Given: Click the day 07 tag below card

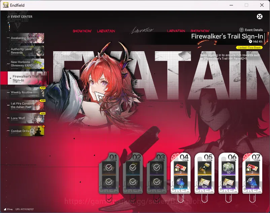Looking at the screenshot, I should click(252, 198).
